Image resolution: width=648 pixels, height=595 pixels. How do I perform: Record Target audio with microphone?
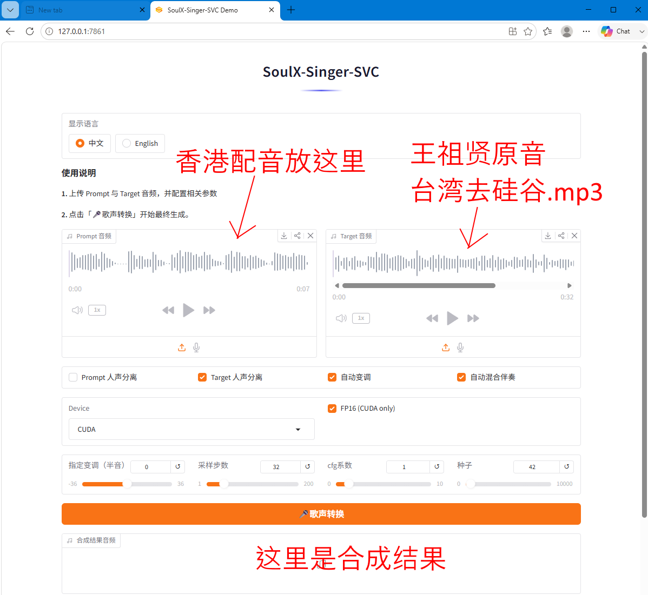[460, 347]
